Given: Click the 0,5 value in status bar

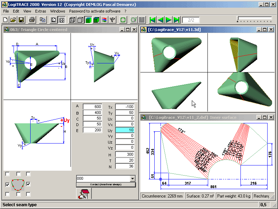Looking at the screenshot, I should [x=263, y=205].
